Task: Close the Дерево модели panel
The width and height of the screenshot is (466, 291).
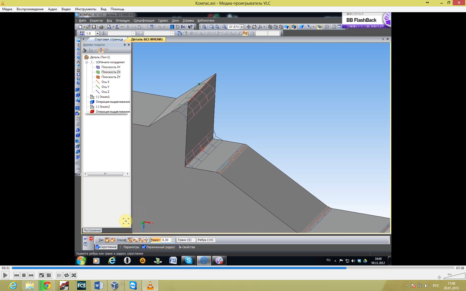Action: tap(129, 45)
